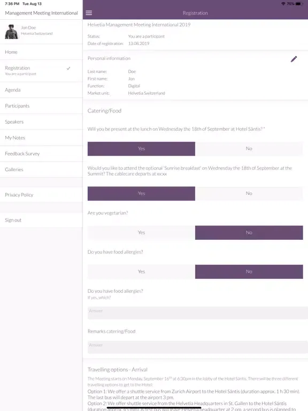Select Yes for vegetarian question
Screen dimensions: 308x411
click(x=141, y=232)
